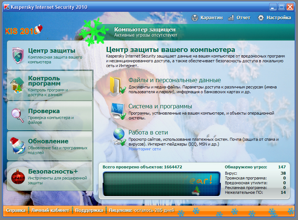
Task: Click the Мониторинг сети link
Action: (145, 149)
